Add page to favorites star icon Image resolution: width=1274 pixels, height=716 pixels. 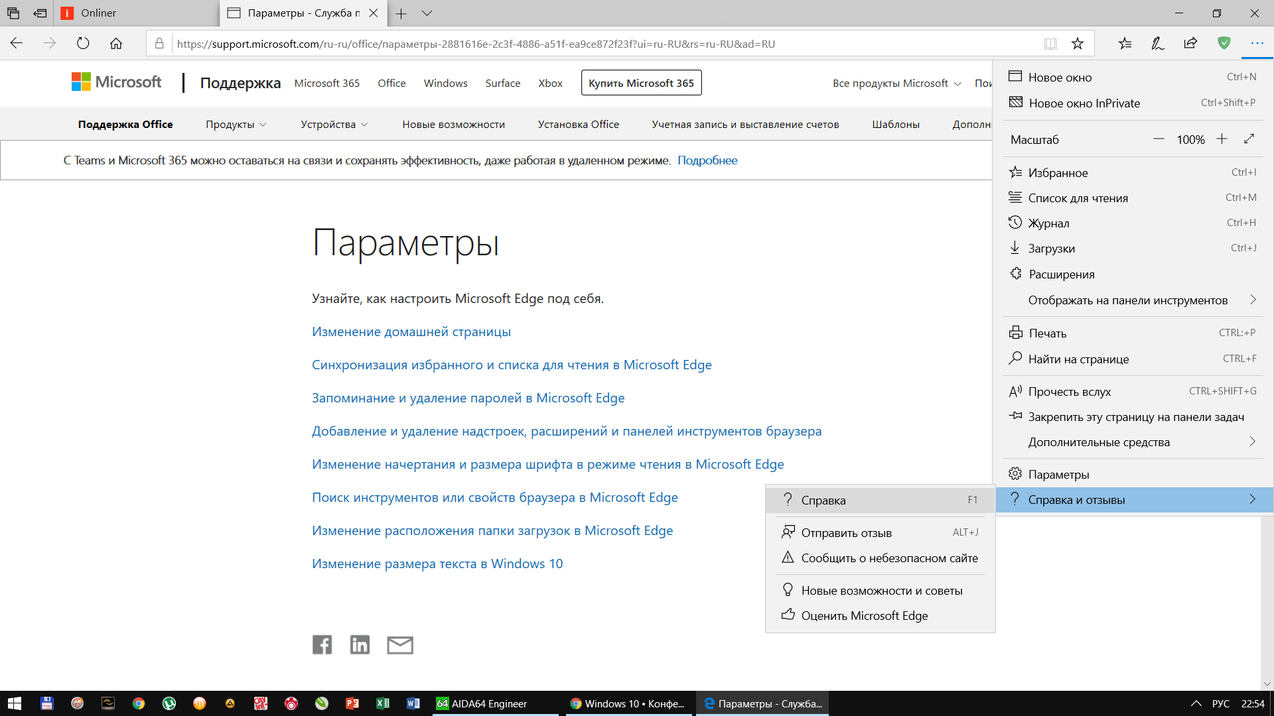(1078, 44)
